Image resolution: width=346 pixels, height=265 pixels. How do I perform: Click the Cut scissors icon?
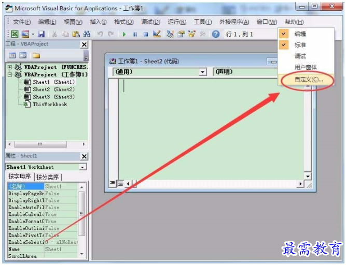point(54,34)
